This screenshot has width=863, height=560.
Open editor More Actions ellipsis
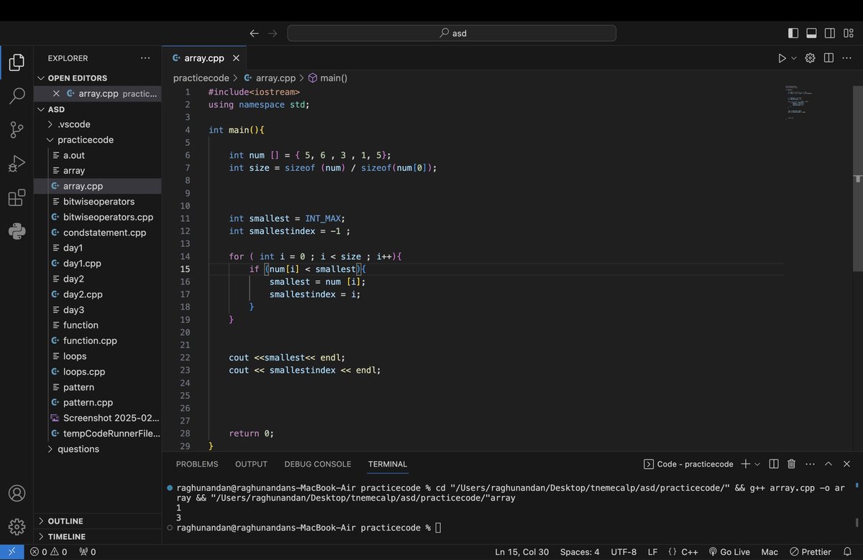847,58
